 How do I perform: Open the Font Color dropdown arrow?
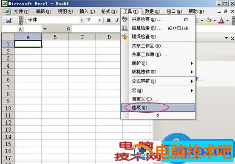click(x=227, y=20)
